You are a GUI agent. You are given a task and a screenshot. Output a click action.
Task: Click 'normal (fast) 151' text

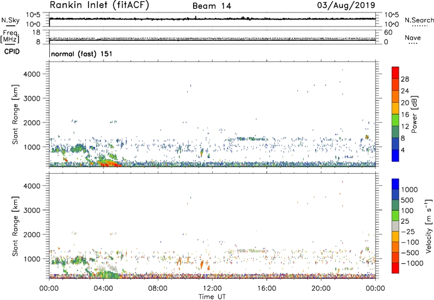[x=82, y=54]
